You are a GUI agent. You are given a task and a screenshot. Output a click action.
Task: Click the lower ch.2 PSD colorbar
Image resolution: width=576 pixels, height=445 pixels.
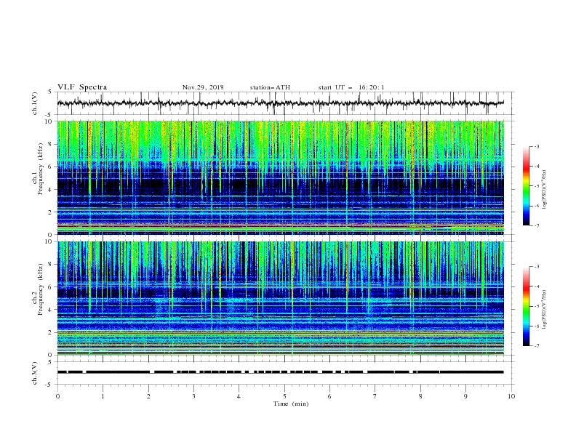click(527, 306)
